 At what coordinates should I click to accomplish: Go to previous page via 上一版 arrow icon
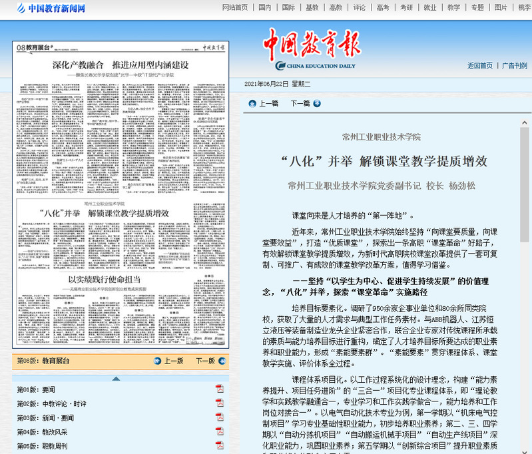click(x=157, y=361)
